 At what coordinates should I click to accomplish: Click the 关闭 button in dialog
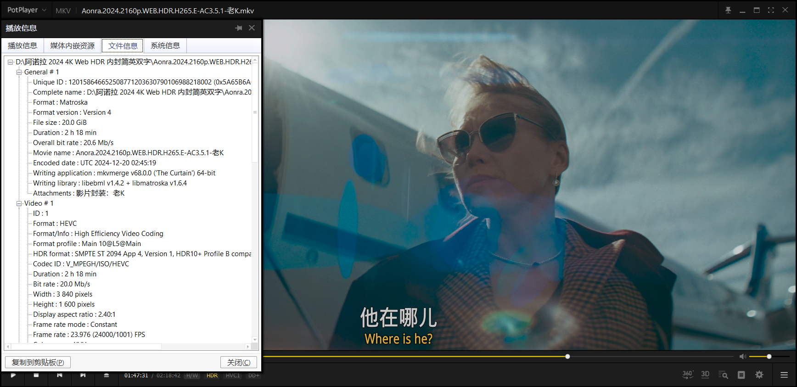[239, 362]
